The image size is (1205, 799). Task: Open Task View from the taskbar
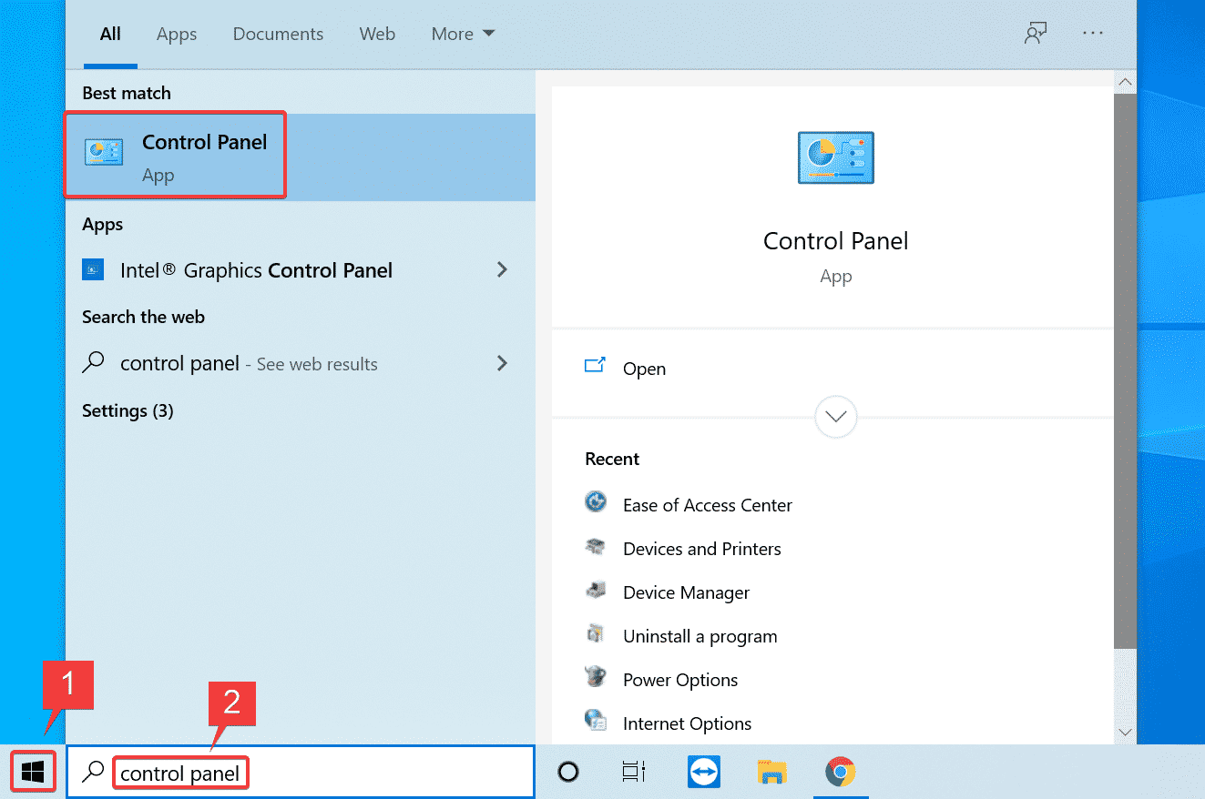pos(633,773)
